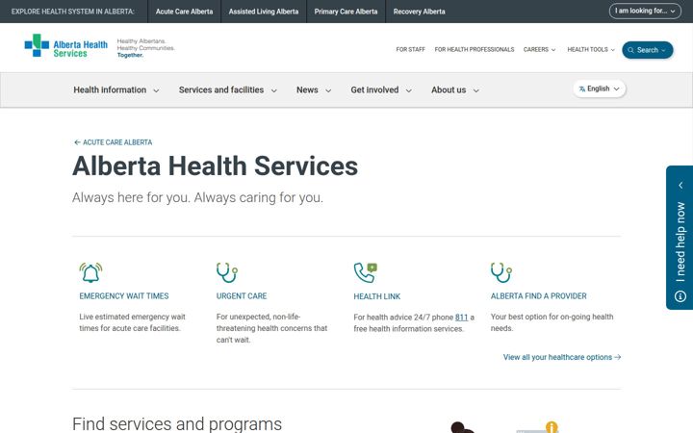The width and height of the screenshot is (693, 433).
Task: Click the Healthy Albertans tagline text
Action: point(146,48)
